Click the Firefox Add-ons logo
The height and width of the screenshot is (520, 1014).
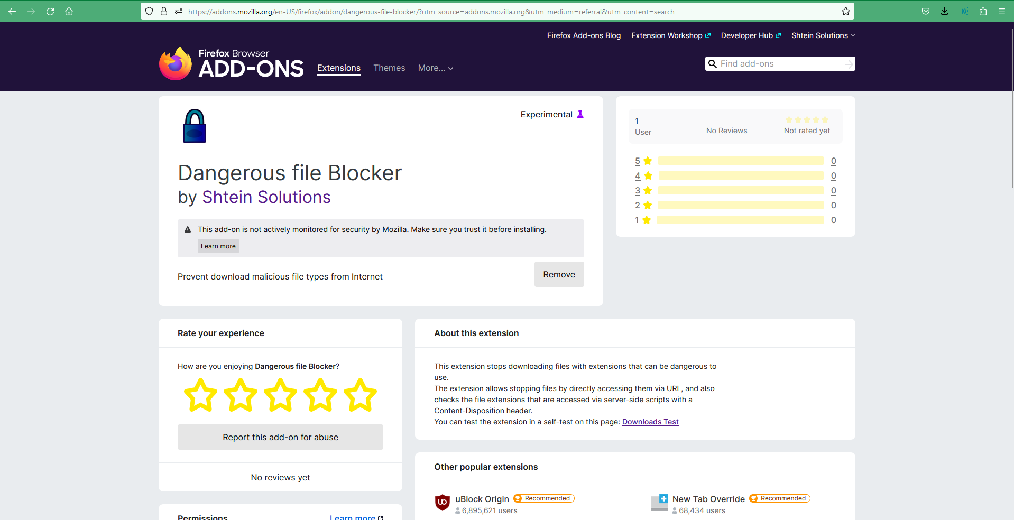pos(232,63)
